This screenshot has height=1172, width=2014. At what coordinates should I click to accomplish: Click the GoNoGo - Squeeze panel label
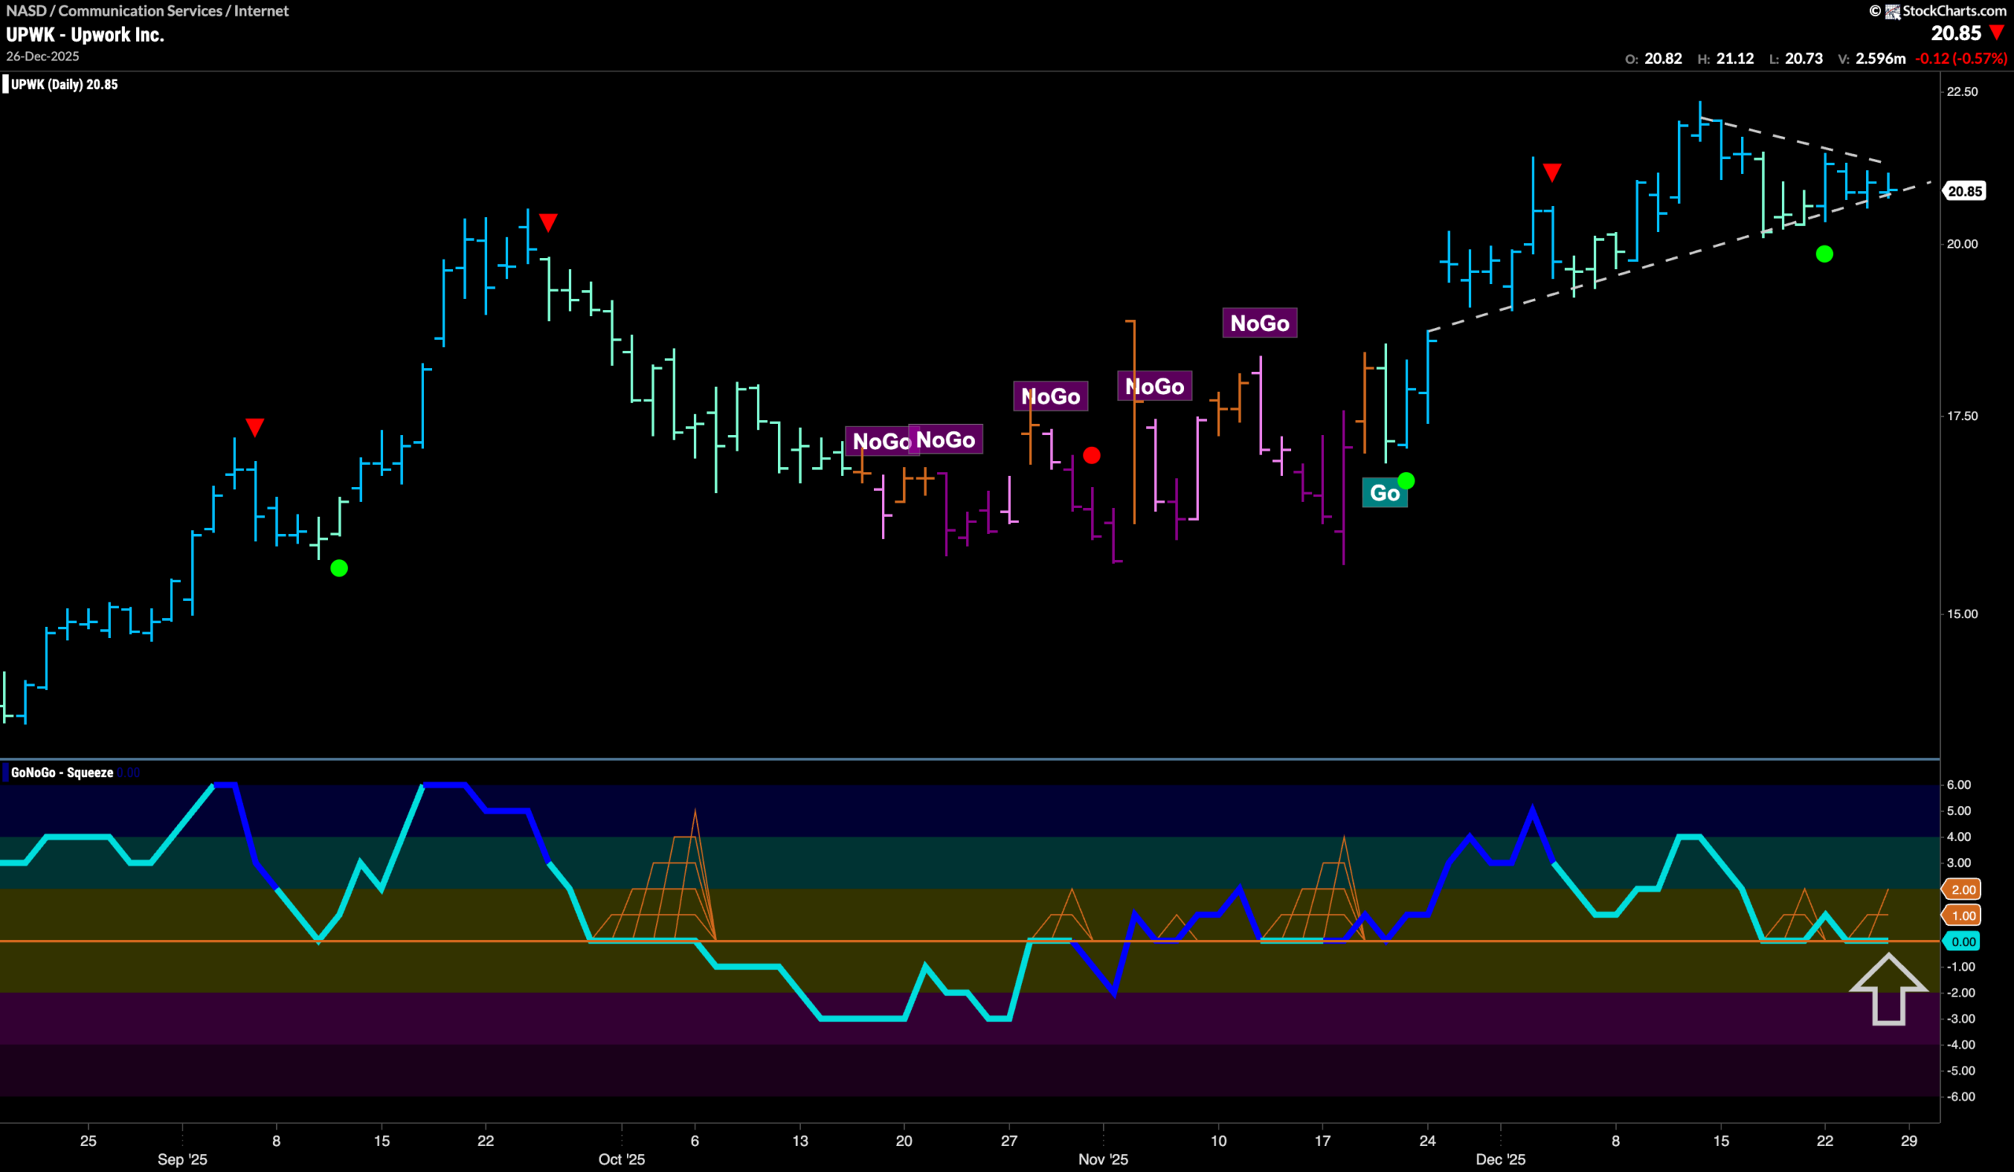[61, 772]
